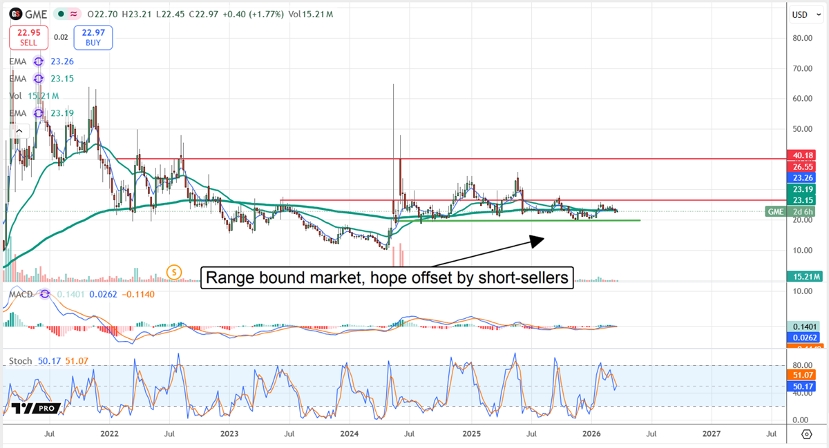
Task: Click the MACD indicator reload icon
Action: coord(44,293)
